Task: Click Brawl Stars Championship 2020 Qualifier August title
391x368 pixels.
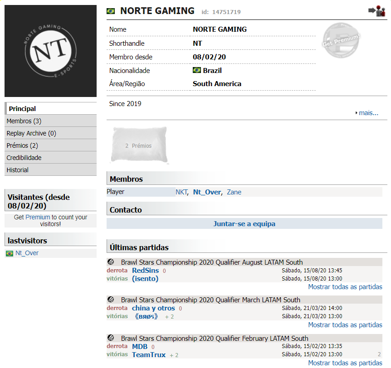Action: coord(212,262)
